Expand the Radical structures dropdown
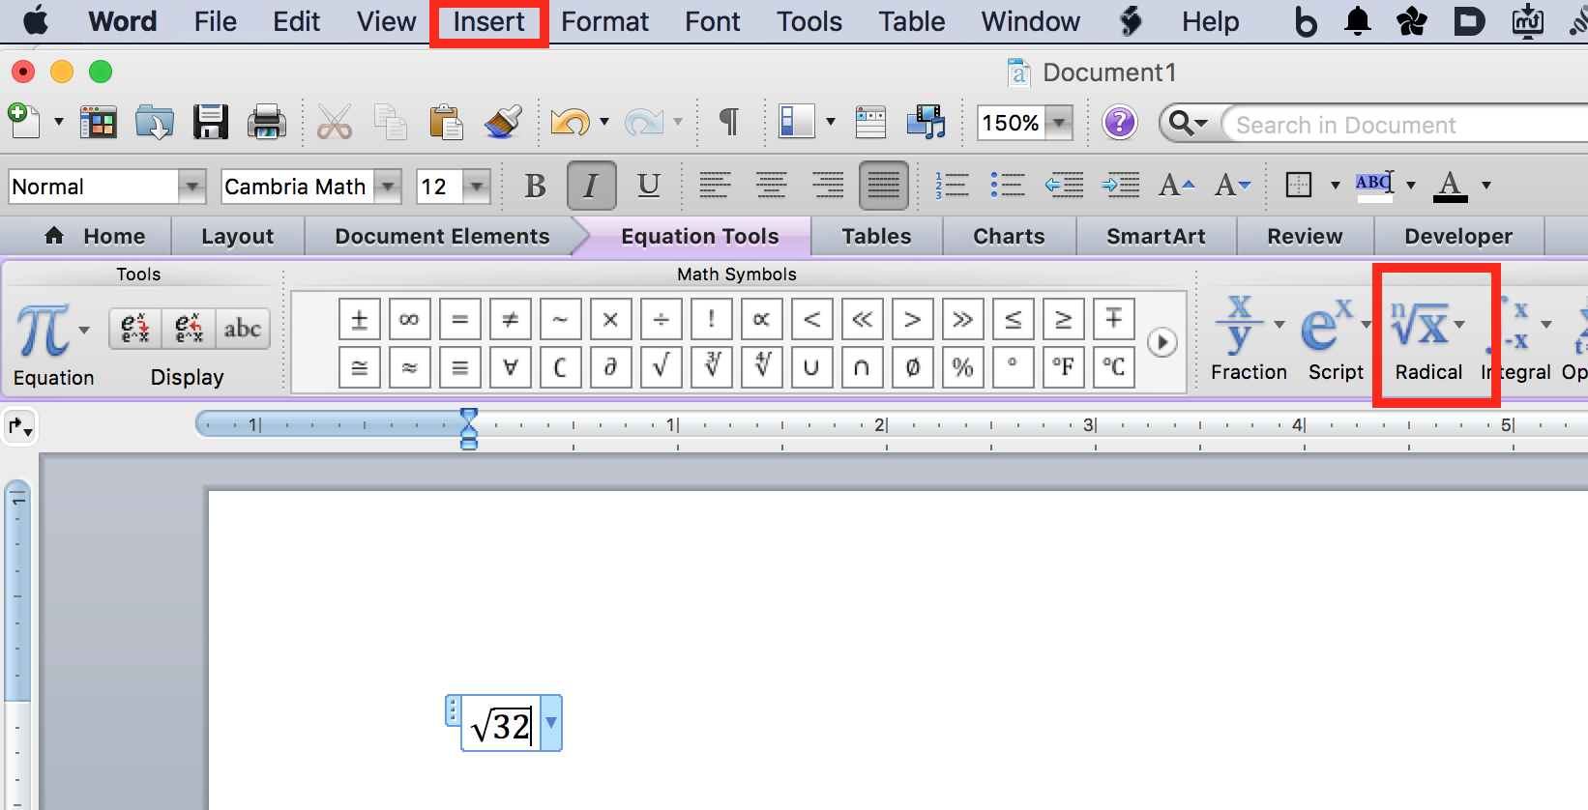Screen dimensions: 1588x810 click(1459, 325)
